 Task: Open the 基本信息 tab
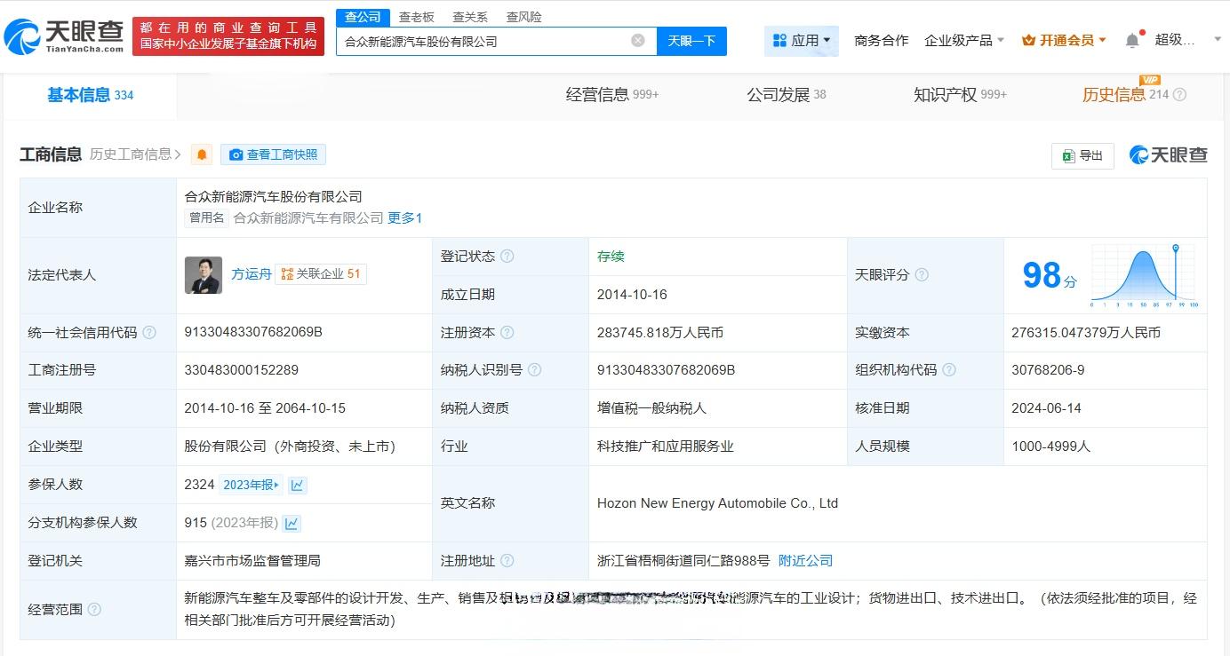pyautogui.click(x=90, y=95)
